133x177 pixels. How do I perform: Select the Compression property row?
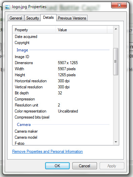[x=63, y=99]
